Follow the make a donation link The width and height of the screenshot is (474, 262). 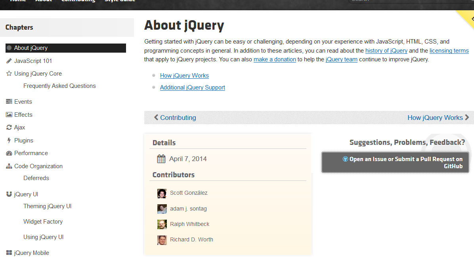point(275,59)
